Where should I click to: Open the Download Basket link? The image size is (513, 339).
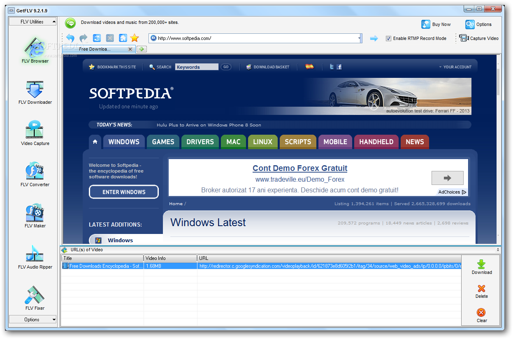(267, 67)
